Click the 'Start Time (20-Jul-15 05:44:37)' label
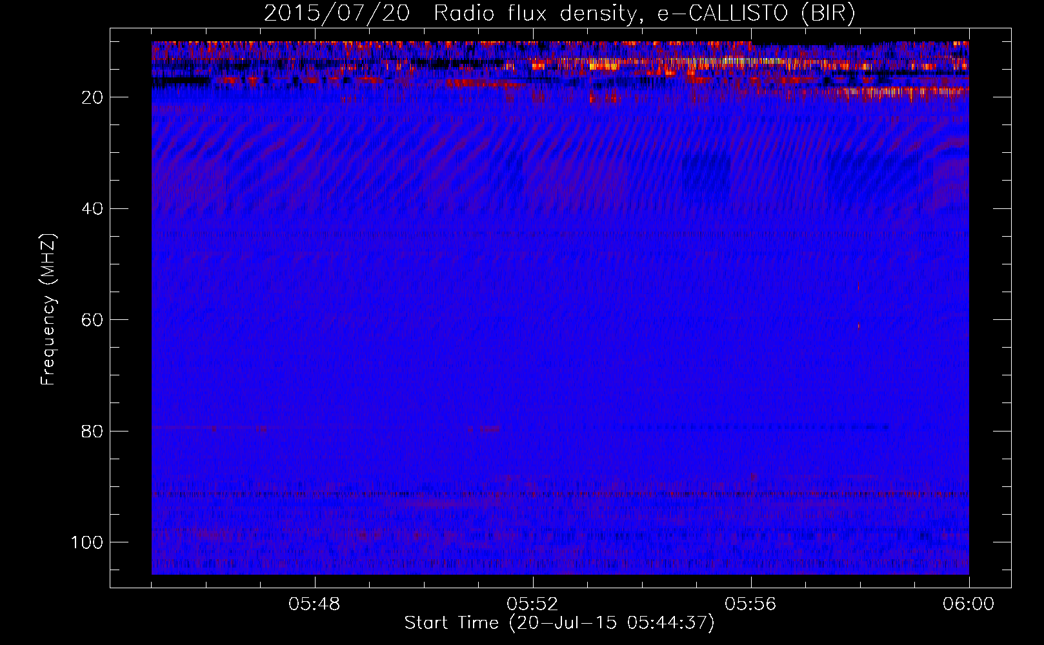Image resolution: width=1044 pixels, height=645 pixels. [x=559, y=623]
